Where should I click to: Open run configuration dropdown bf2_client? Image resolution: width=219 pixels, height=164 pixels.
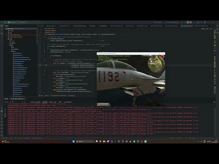tap(172, 22)
